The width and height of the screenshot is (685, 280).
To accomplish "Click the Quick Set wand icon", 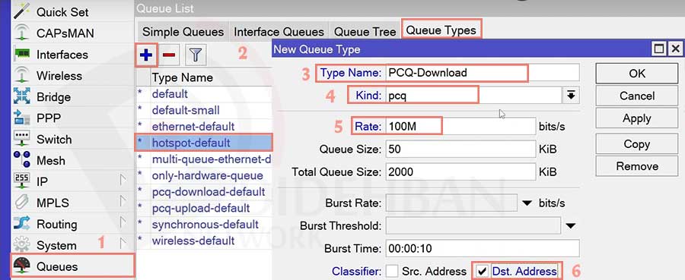I will pos(21,11).
